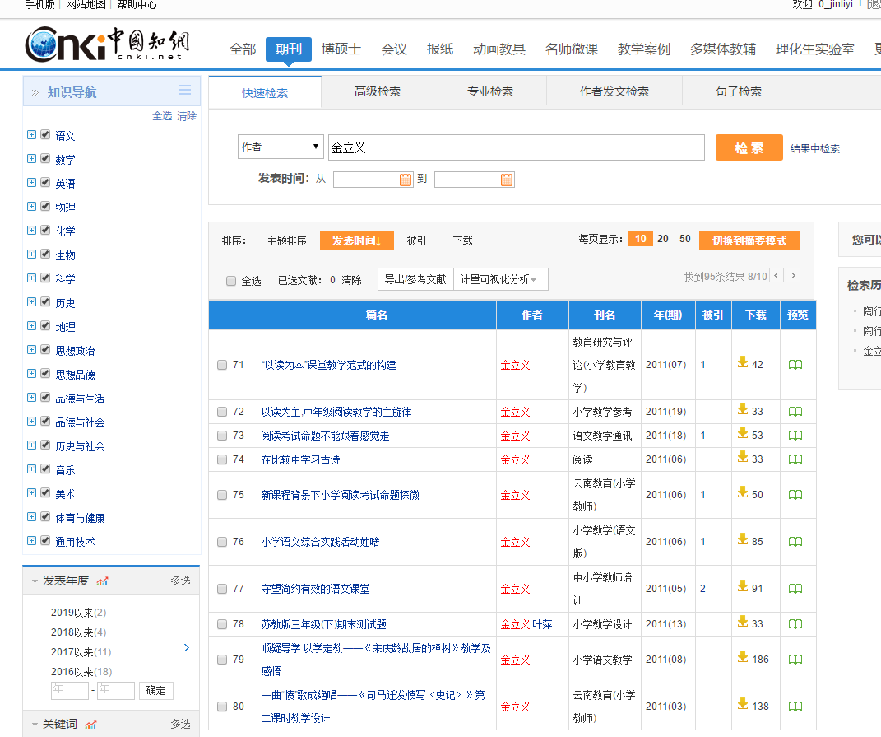Expand the 生物 tree node
Screen dimensions: 881x737
click(31, 254)
